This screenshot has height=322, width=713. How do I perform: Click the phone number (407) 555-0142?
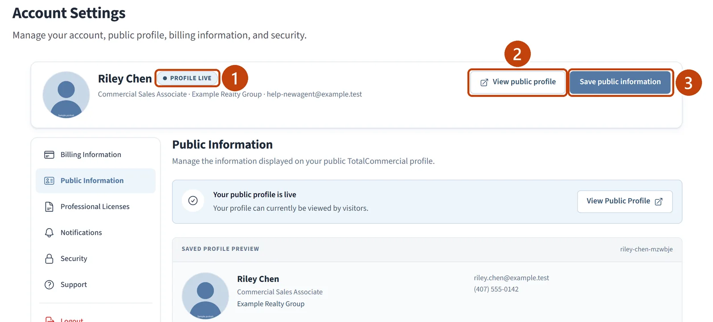[496, 289]
